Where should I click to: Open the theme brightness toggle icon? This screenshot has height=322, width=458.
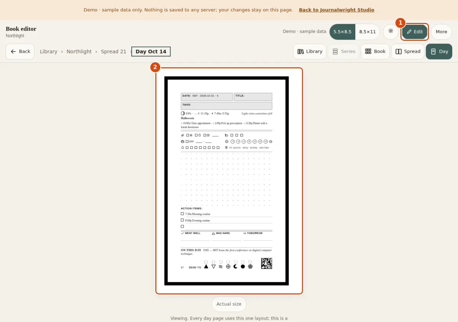[x=390, y=32]
